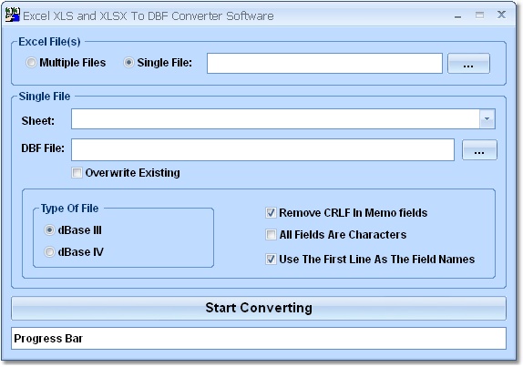Open the Sheet dropdown arrow
The width and height of the screenshot is (523, 367).
point(487,118)
